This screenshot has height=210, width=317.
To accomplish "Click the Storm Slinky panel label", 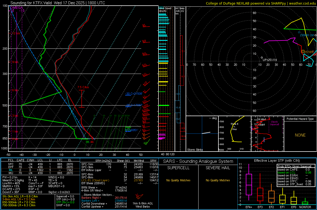I will (x=195, y=150).
